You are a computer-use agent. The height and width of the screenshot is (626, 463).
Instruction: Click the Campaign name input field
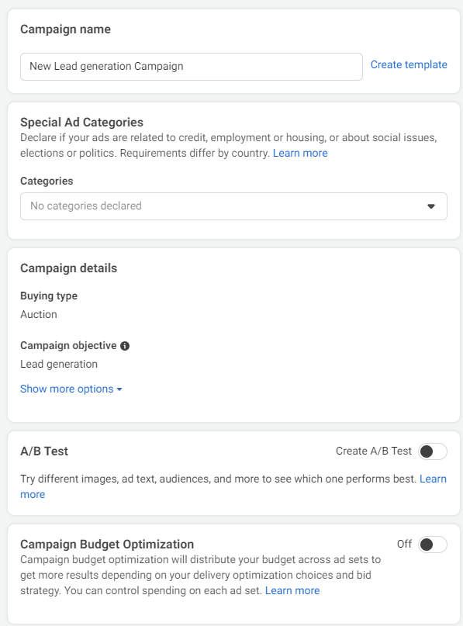pos(192,66)
